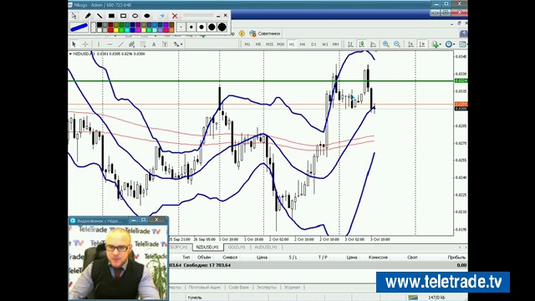Switch to candlestick chart display

(362, 44)
